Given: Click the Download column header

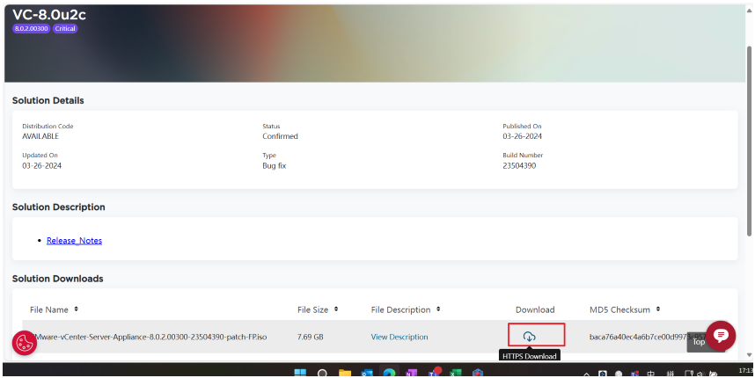Looking at the screenshot, I should coord(535,309).
